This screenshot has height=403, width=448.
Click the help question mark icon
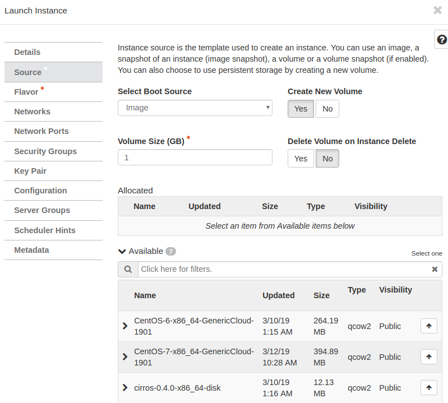442,40
